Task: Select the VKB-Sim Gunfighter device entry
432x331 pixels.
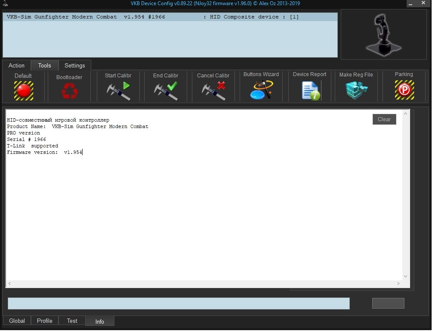Action: [x=170, y=17]
